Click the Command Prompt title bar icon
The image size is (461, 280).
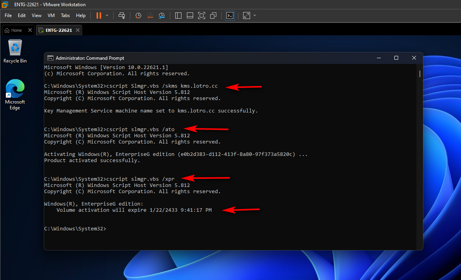(x=50, y=58)
